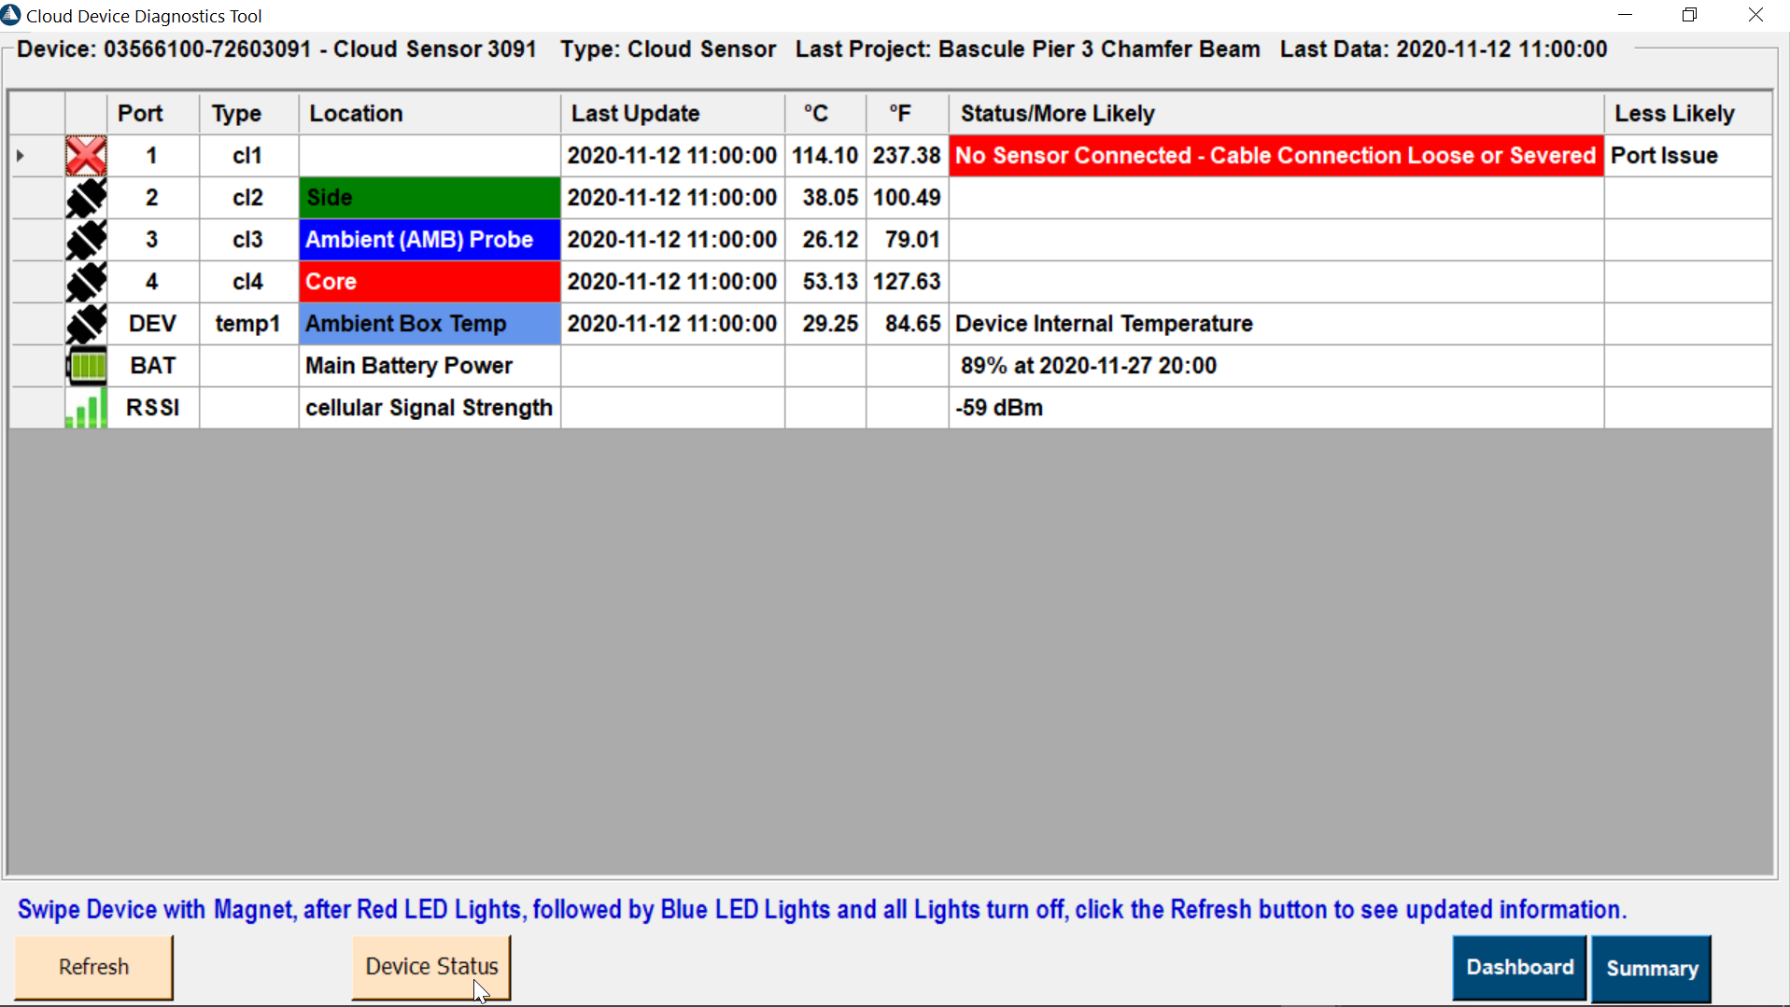The image size is (1790, 1007).
Task: Click the 127.63 °F value
Action: pos(907,282)
